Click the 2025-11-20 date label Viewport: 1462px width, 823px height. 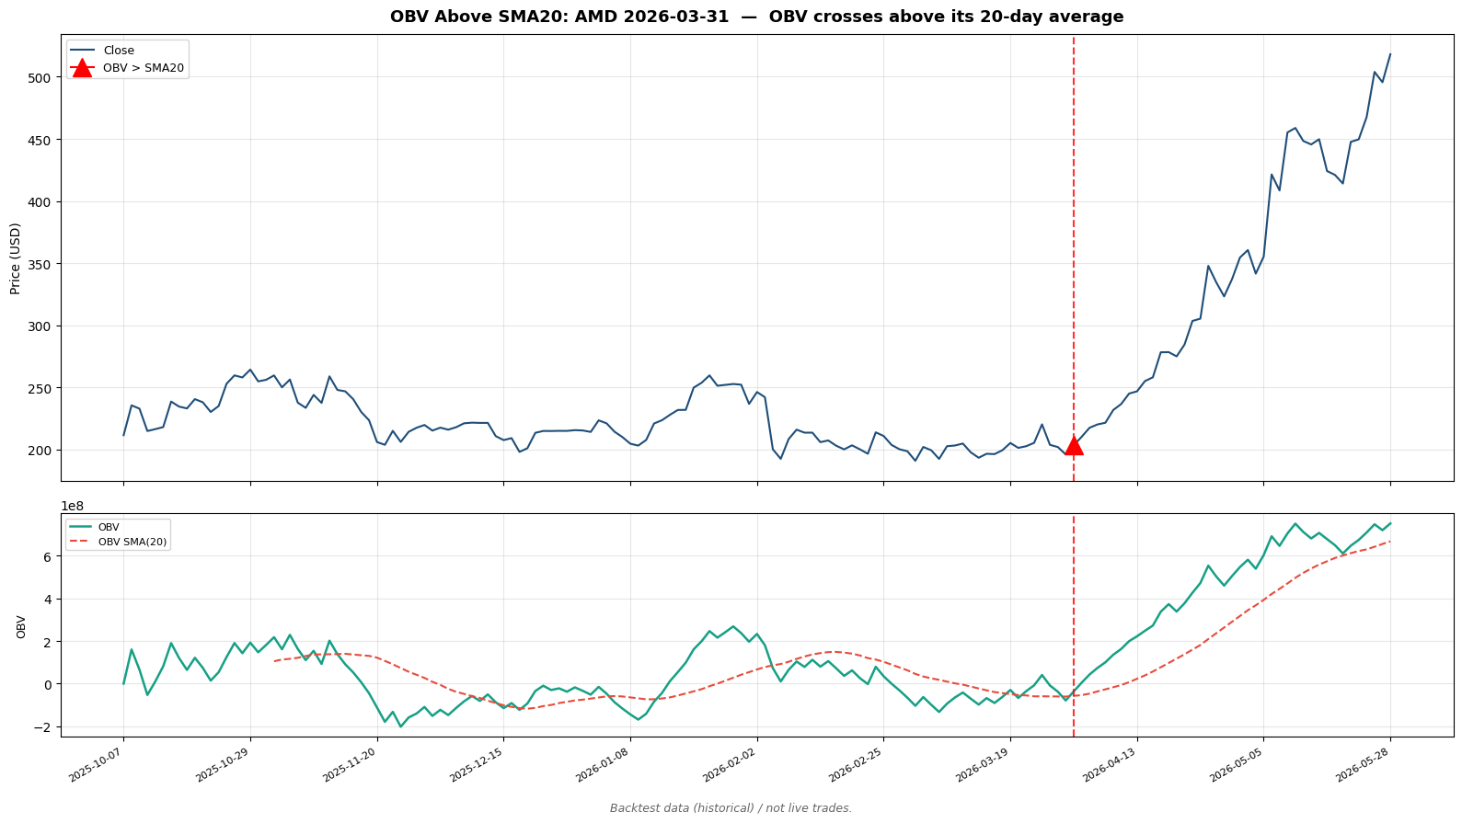tap(350, 766)
